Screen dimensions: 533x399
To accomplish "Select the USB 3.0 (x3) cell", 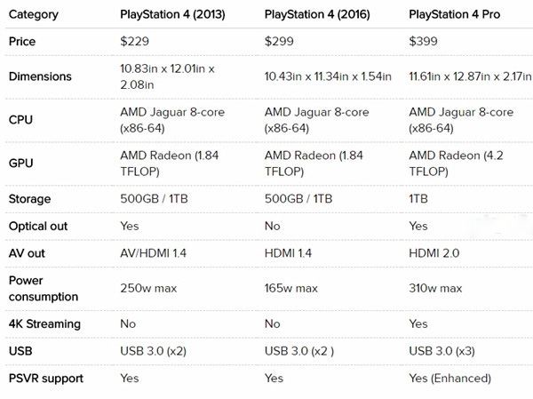I will 446,351.
